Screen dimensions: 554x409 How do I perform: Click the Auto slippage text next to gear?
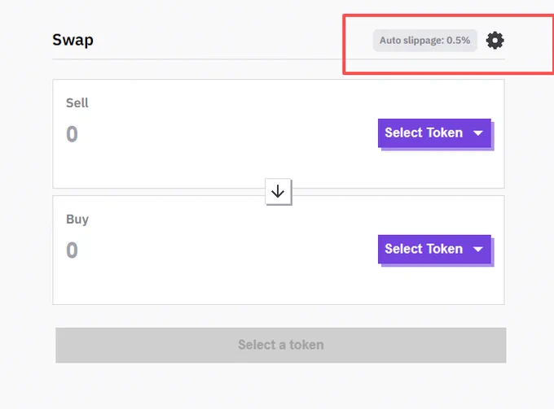pyautogui.click(x=412, y=41)
